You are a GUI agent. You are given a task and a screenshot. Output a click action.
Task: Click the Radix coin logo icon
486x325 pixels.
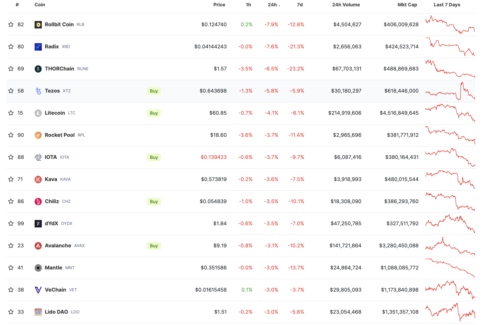coord(38,47)
